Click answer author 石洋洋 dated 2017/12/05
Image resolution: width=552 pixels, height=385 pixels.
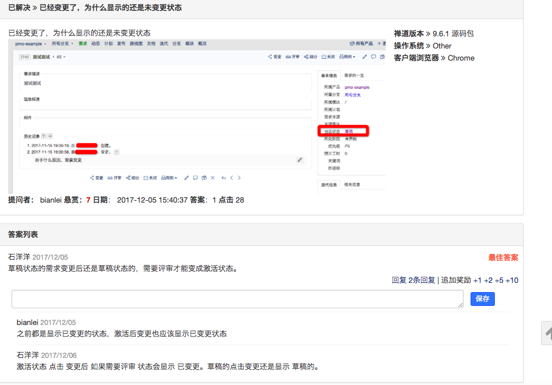point(19,257)
